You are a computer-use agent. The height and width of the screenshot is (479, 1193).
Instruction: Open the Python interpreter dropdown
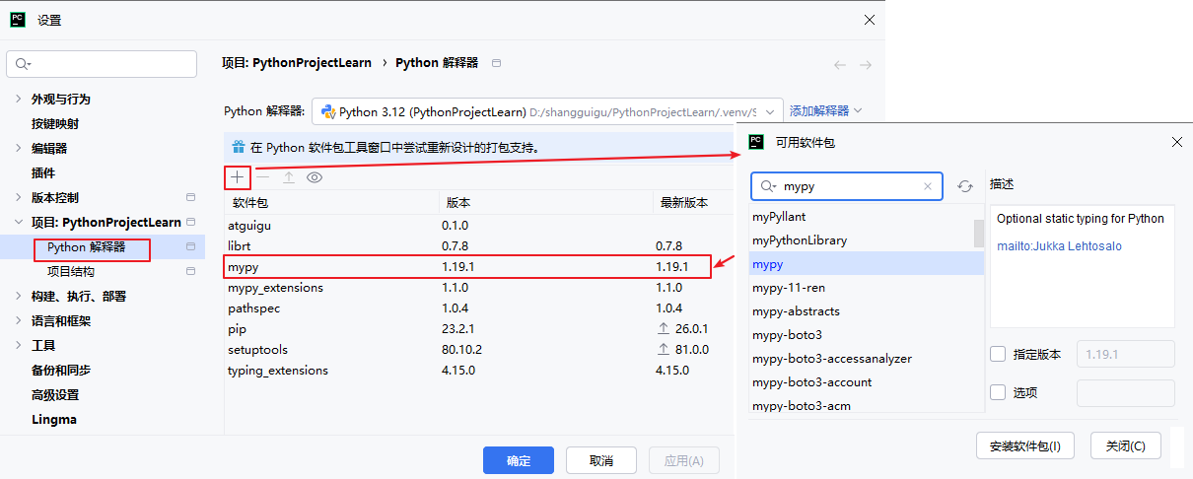point(548,111)
